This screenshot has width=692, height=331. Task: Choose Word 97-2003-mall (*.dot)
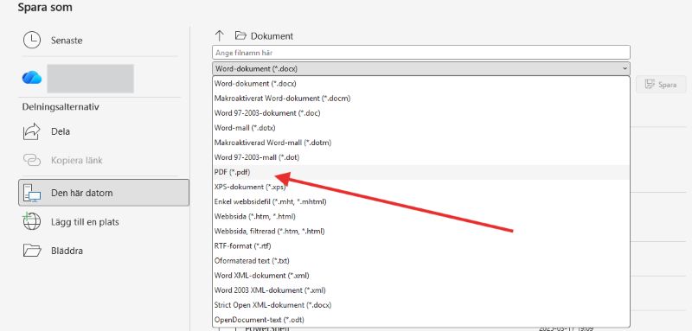point(421,157)
